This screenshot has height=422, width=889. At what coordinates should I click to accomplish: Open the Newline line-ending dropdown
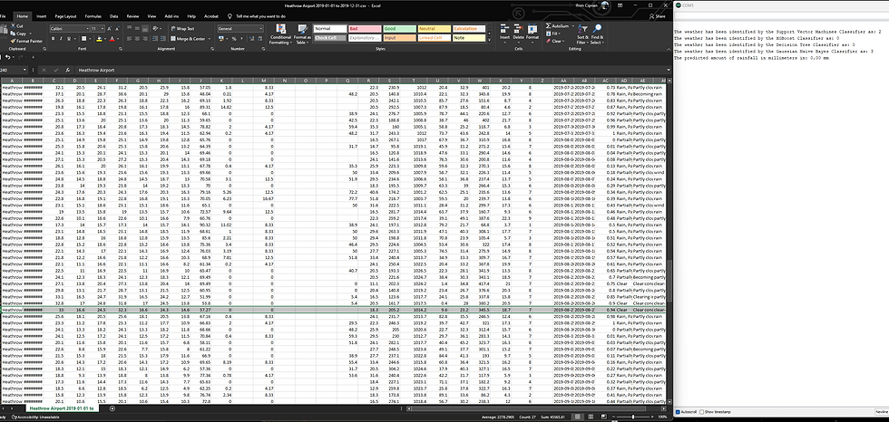tap(882, 412)
